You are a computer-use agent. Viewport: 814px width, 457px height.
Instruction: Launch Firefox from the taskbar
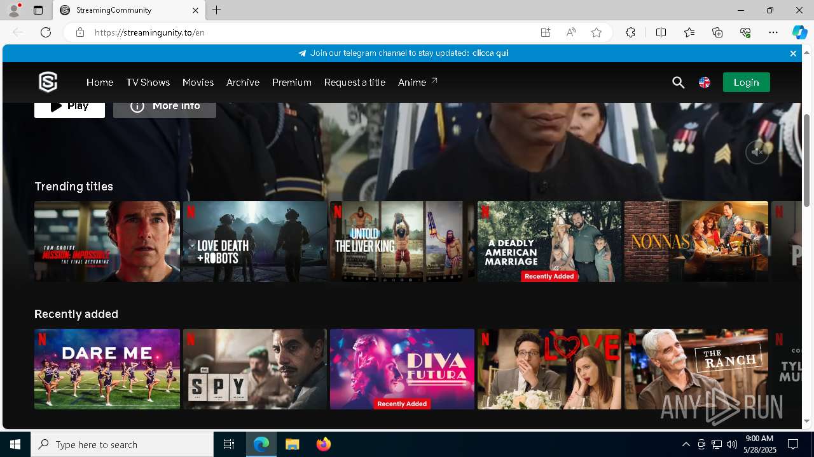tap(324, 444)
